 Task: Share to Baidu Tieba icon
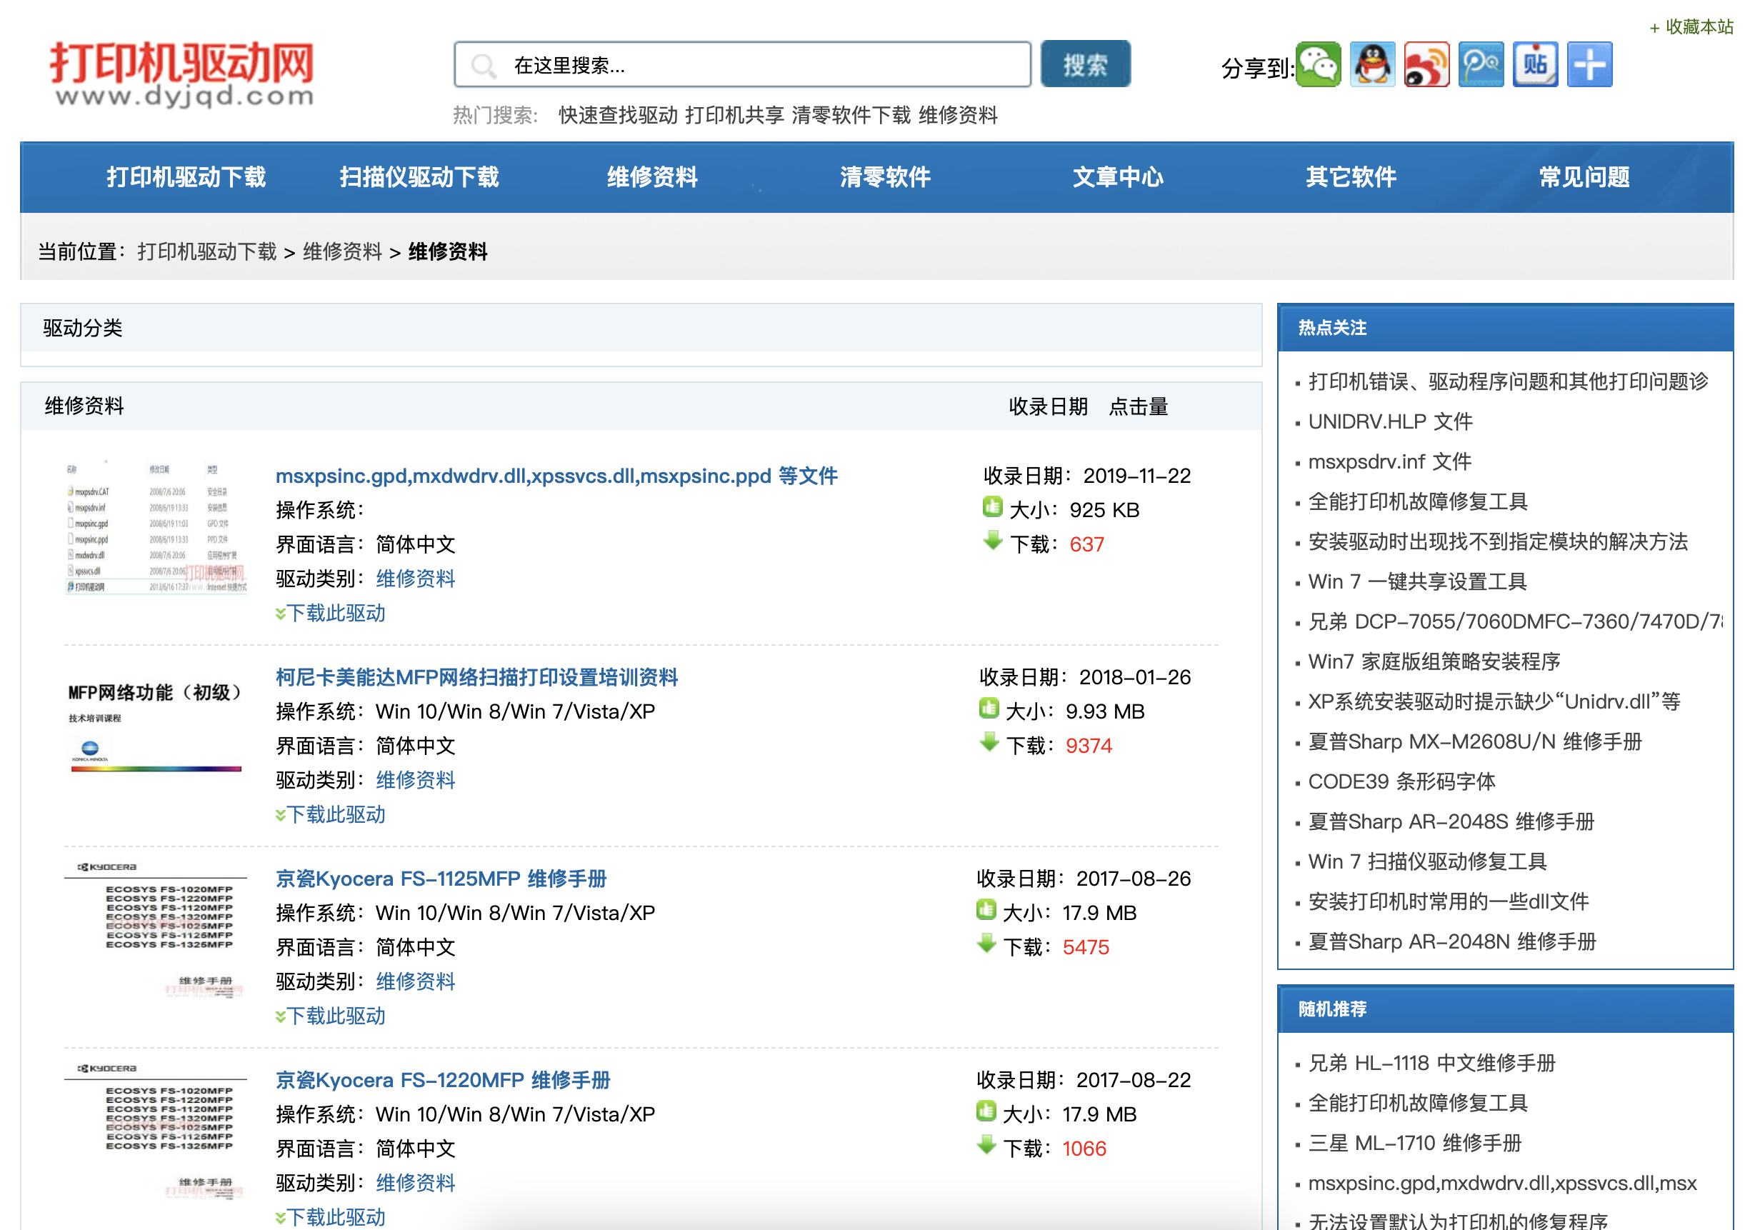tap(1535, 65)
